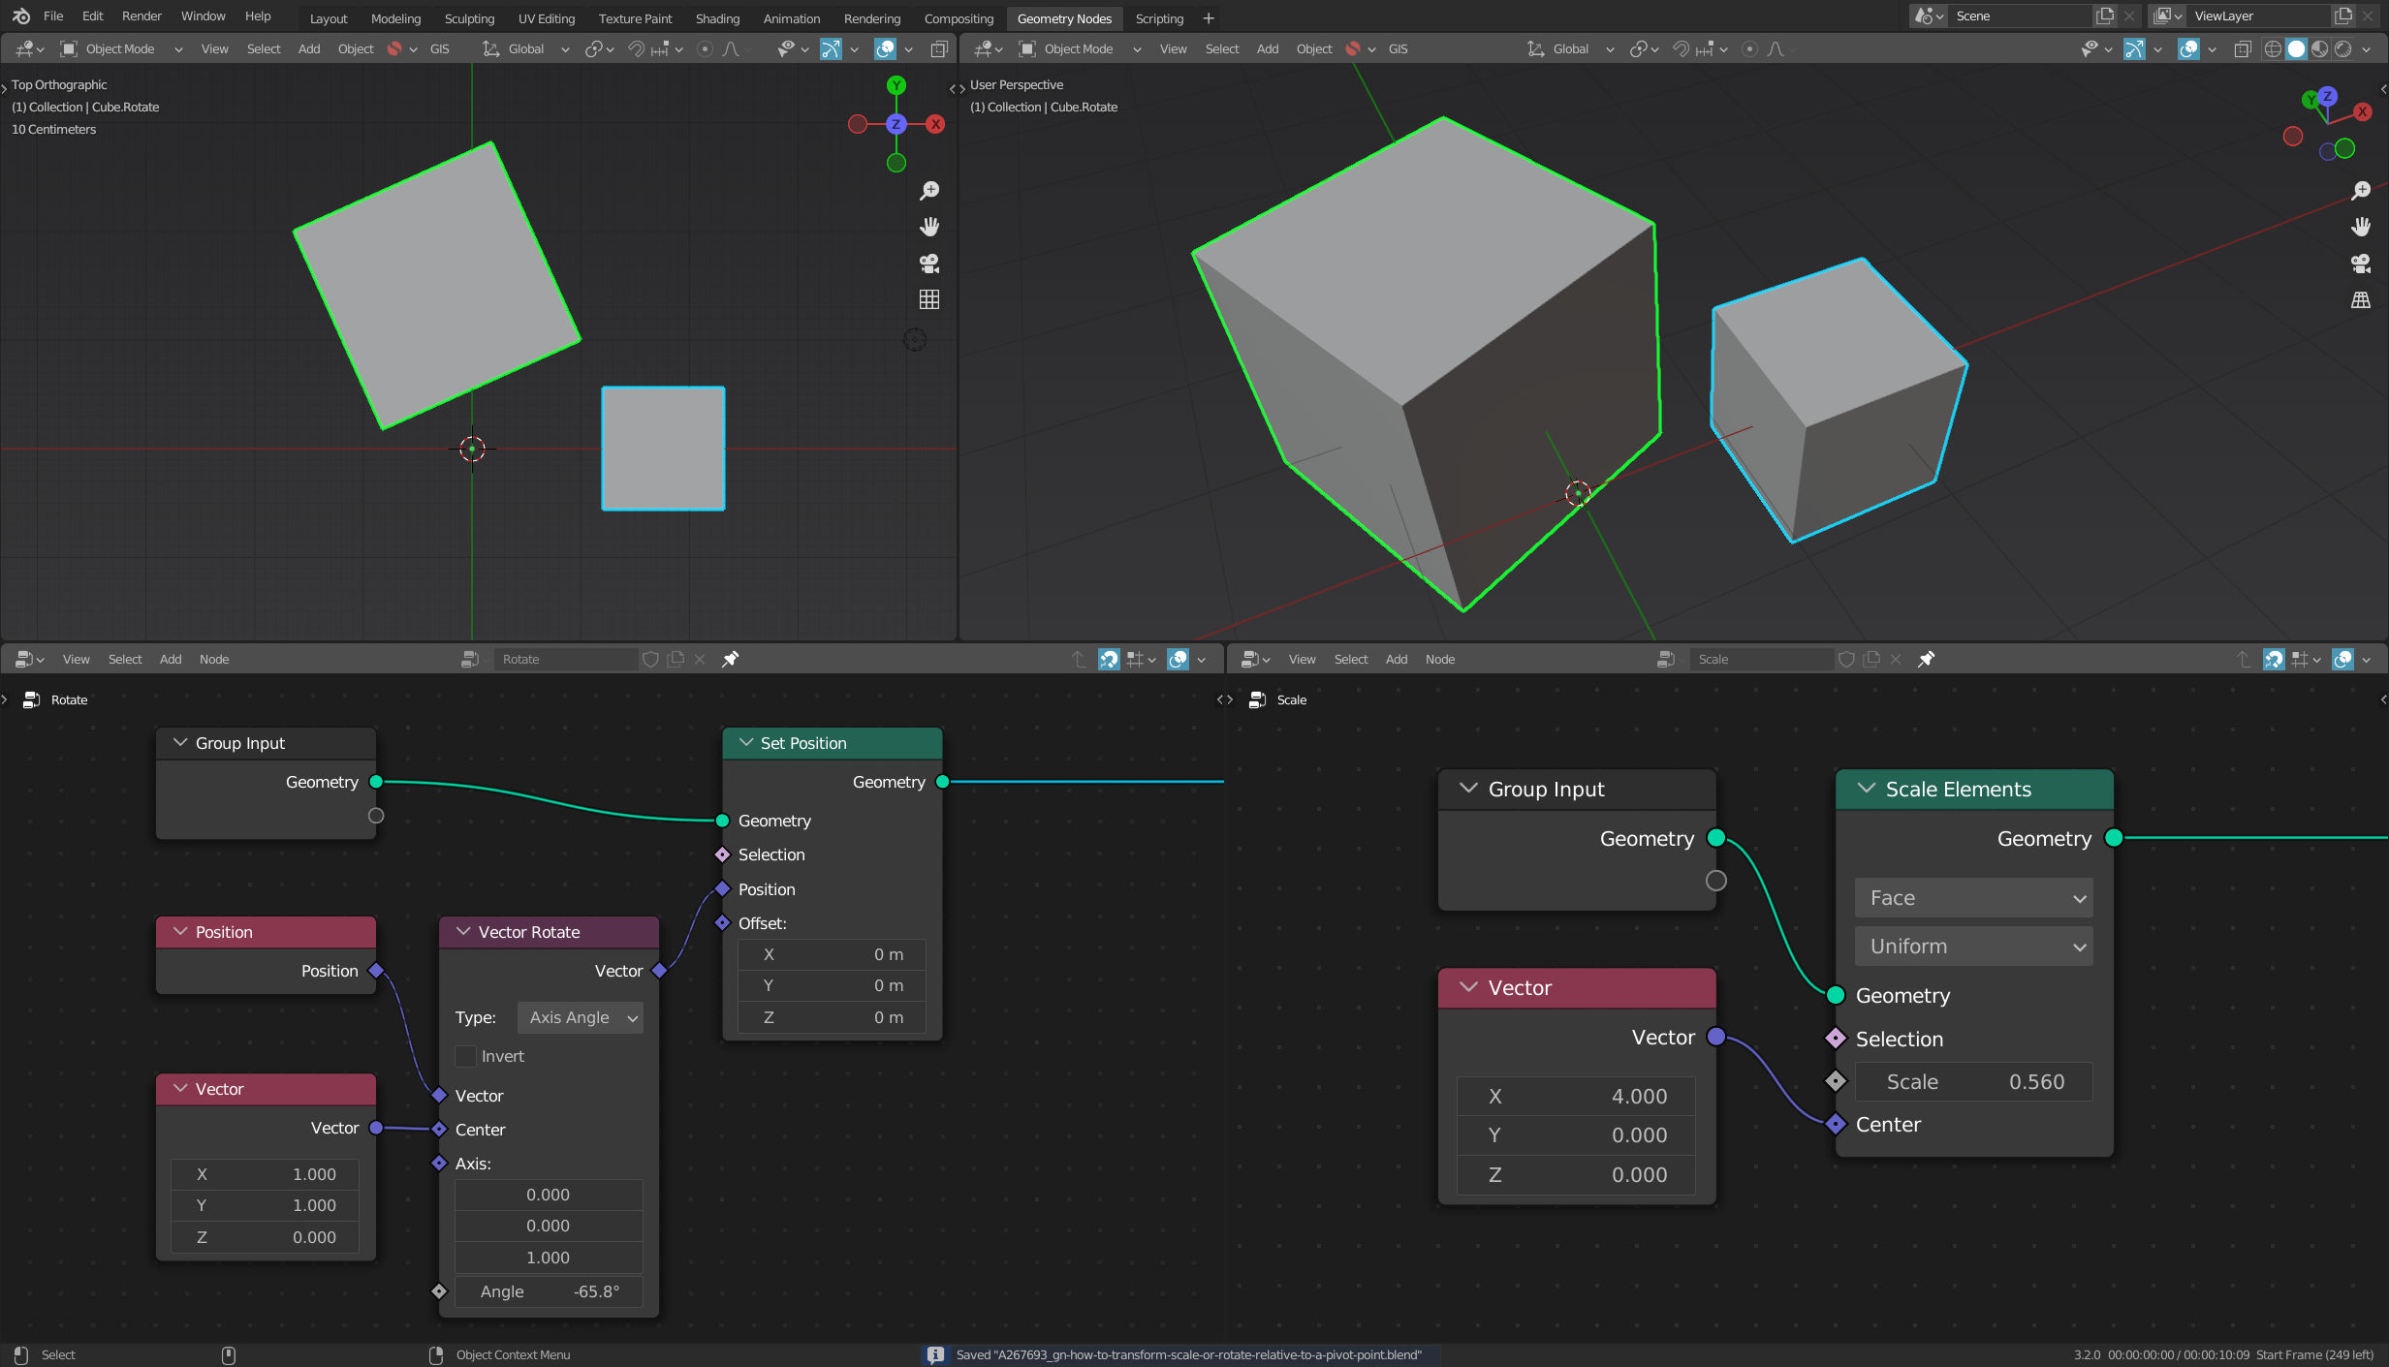
Task: Toggle camera view icon in Top Orthographic viewport
Action: [x=929, y=264]
